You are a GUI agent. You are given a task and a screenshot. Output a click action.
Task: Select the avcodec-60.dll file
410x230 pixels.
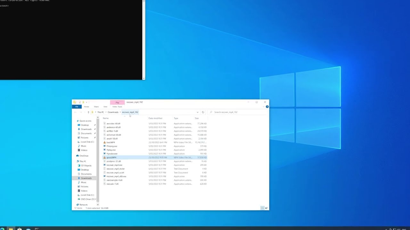113,124
